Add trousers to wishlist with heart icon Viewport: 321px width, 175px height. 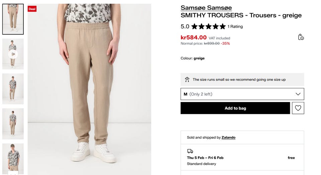[x=298, y=108]
